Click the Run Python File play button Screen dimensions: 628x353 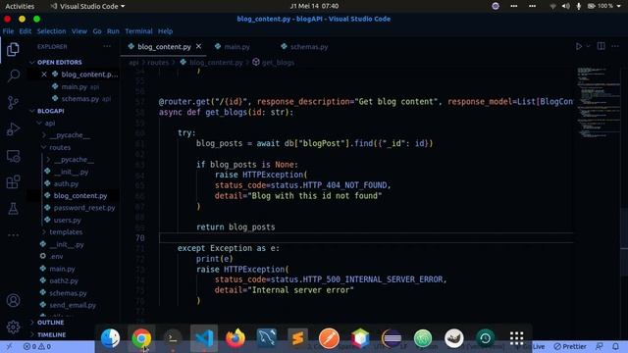tap(579, 46)
